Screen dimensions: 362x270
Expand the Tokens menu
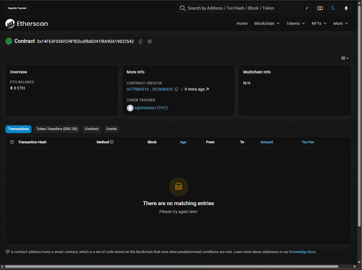coord(295,23)
